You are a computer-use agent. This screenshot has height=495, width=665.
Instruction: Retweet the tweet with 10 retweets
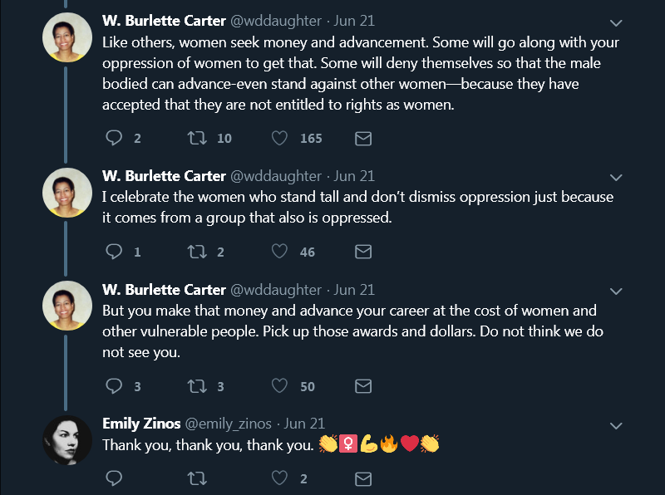pyautogui.click(x=197, y=139)
